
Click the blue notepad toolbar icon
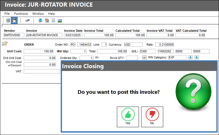click(40, 21)
